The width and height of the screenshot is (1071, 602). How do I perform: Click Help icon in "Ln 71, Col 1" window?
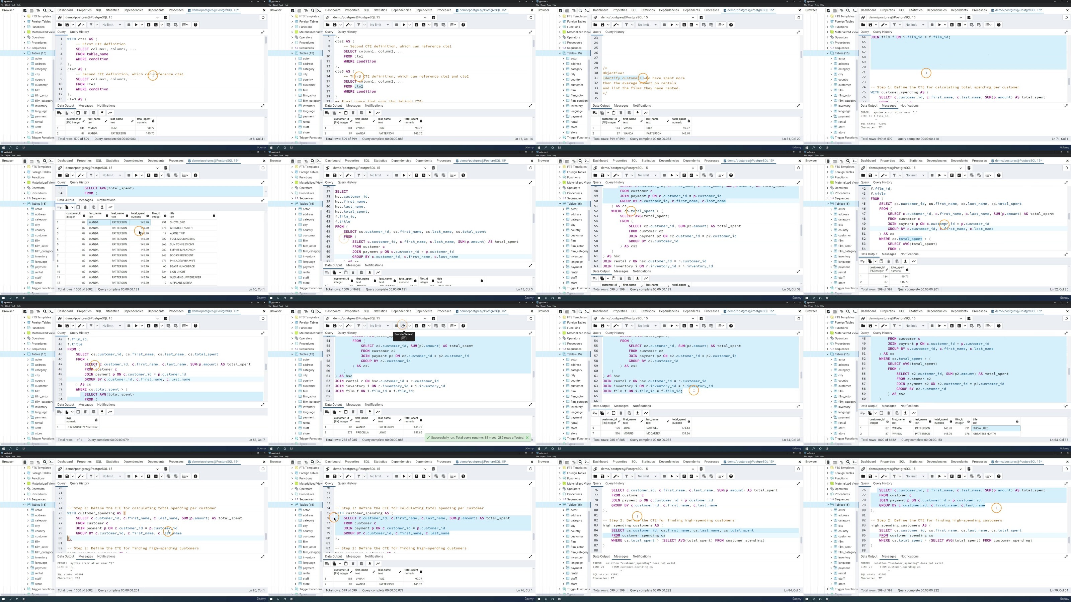[x=999, y=24]
